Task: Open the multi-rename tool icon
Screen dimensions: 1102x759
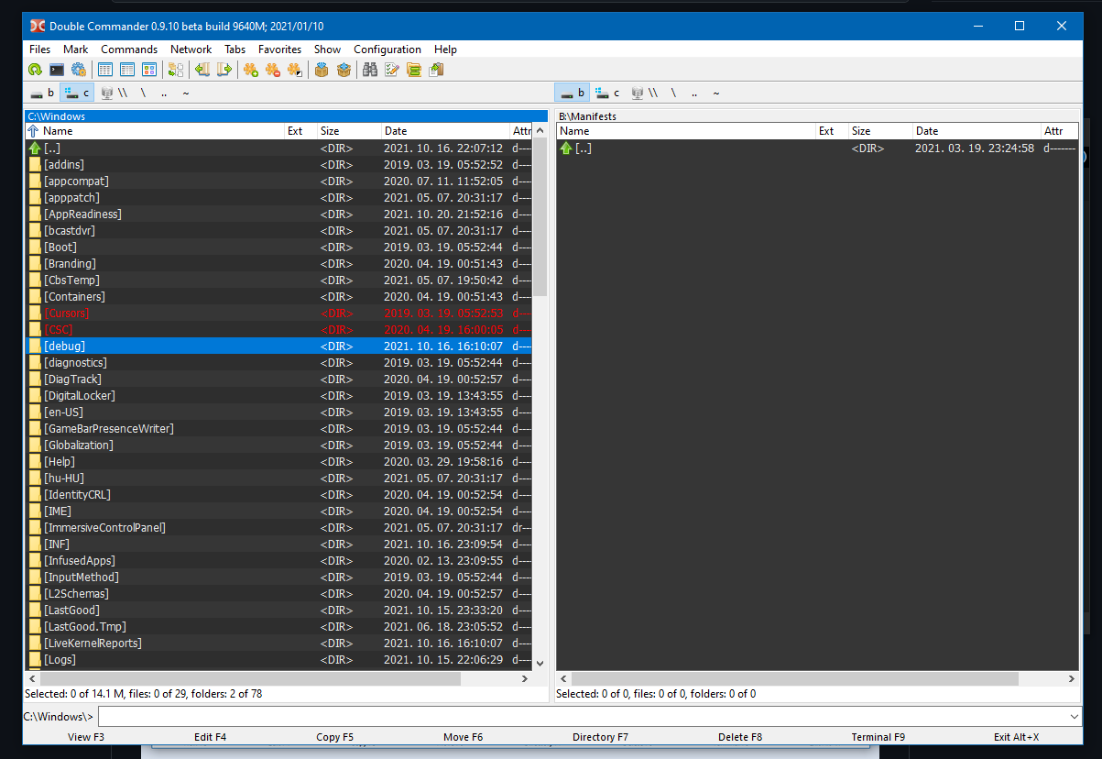Action: click(392, 70)
